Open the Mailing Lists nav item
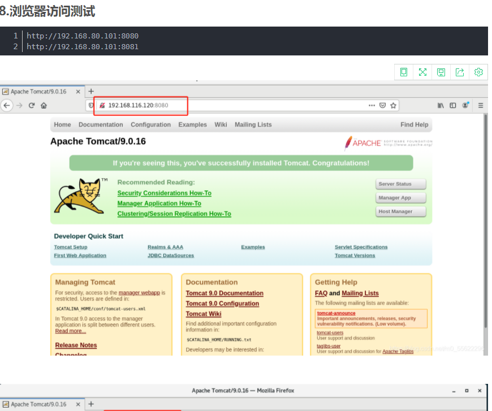The height and width of the screenshot is (411, 492). pyautogui.click(x=253, y=124)
